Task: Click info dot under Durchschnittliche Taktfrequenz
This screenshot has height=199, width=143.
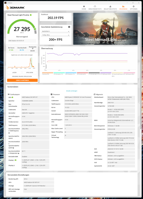Action: 9,133
